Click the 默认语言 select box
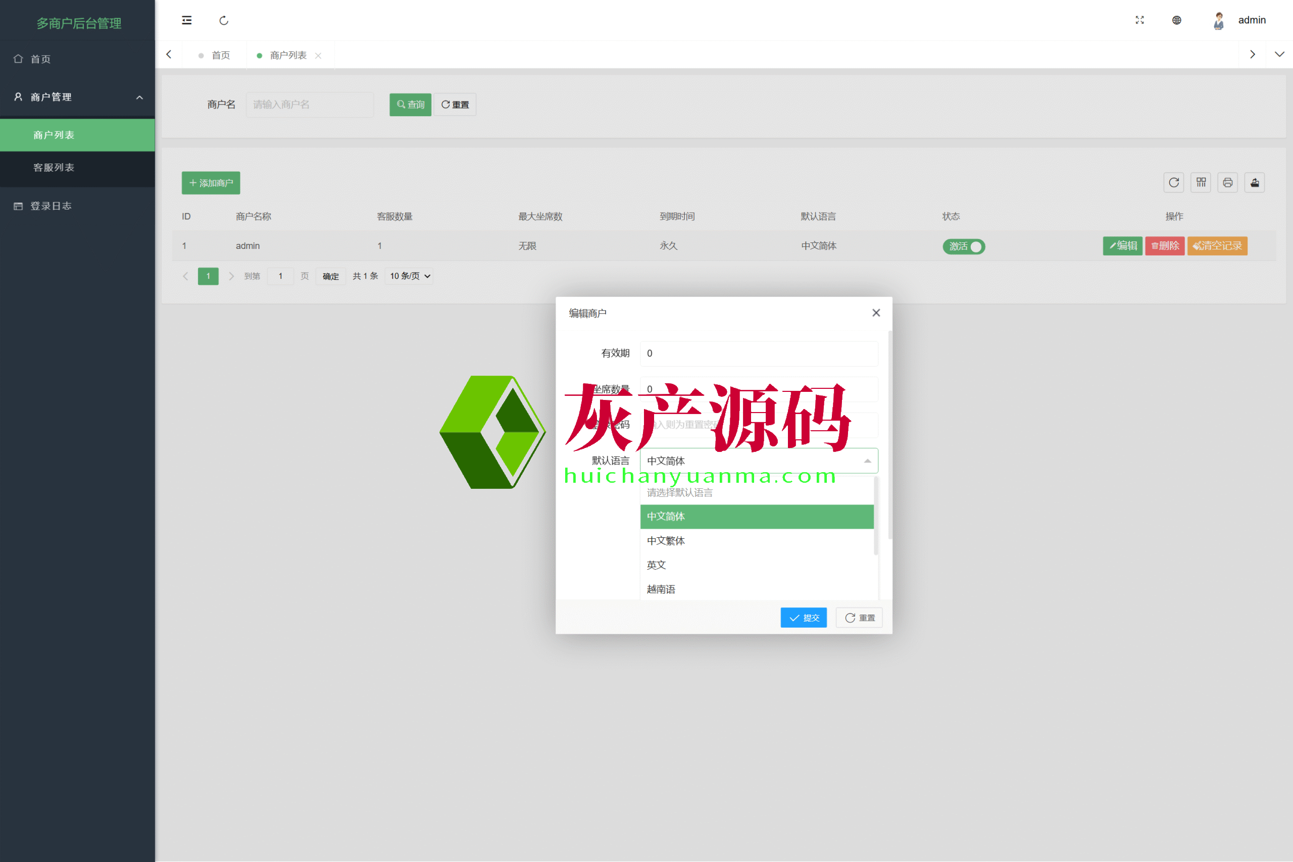1293x862 pixels. coord(759,461)
